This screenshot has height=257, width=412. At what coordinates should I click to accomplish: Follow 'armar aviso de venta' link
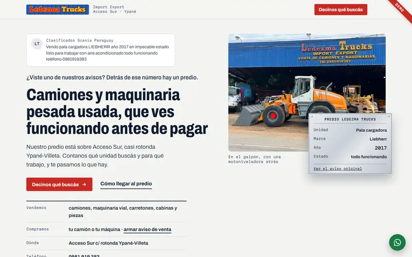pyautogui.click(x=147, y=229)
